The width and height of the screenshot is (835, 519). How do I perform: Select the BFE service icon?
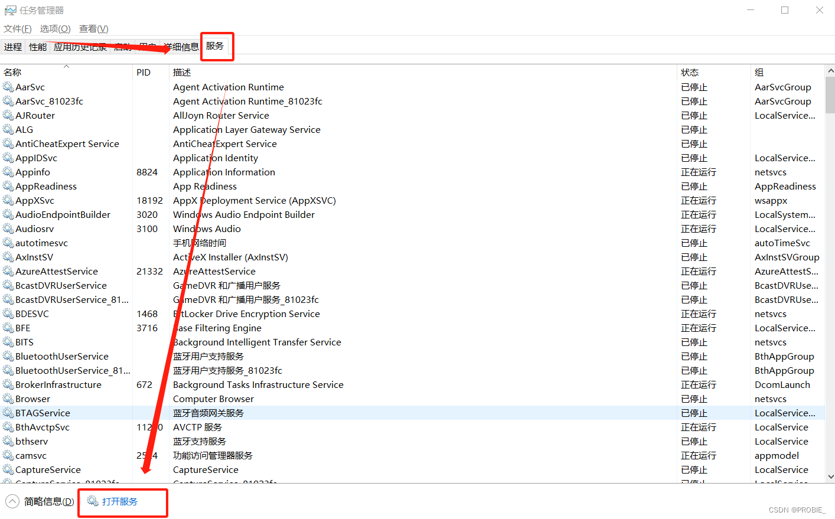coord(8,328)
